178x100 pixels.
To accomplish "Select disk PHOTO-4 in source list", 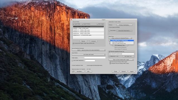I will point(88,32).
